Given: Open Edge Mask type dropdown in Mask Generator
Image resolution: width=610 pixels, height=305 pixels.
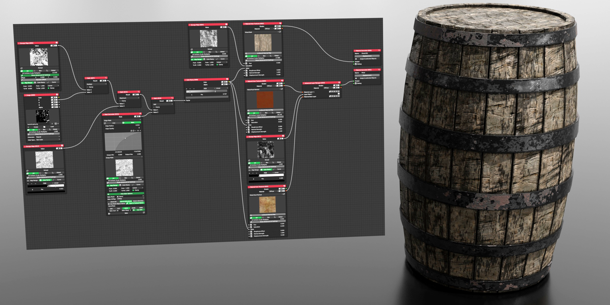Looking at the screenshot, I should (x=122, y=120).
